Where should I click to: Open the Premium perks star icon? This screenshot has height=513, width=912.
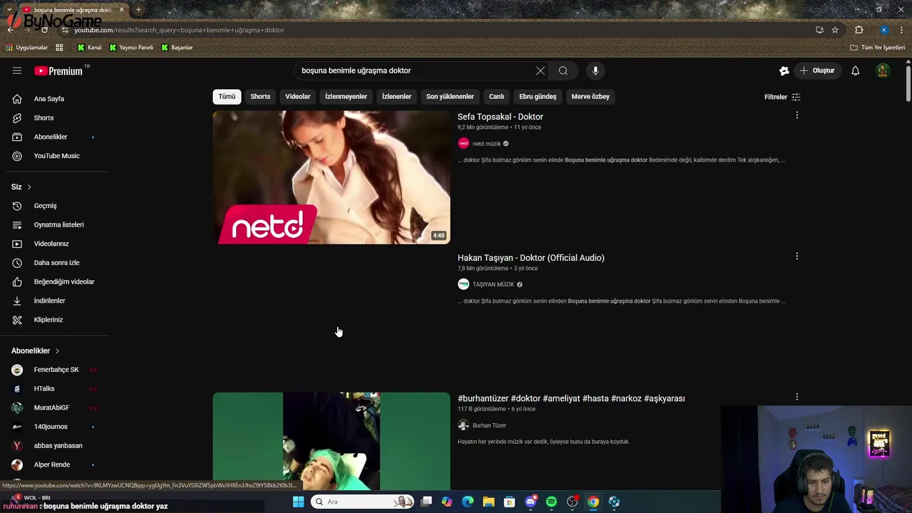coord(784,71)
